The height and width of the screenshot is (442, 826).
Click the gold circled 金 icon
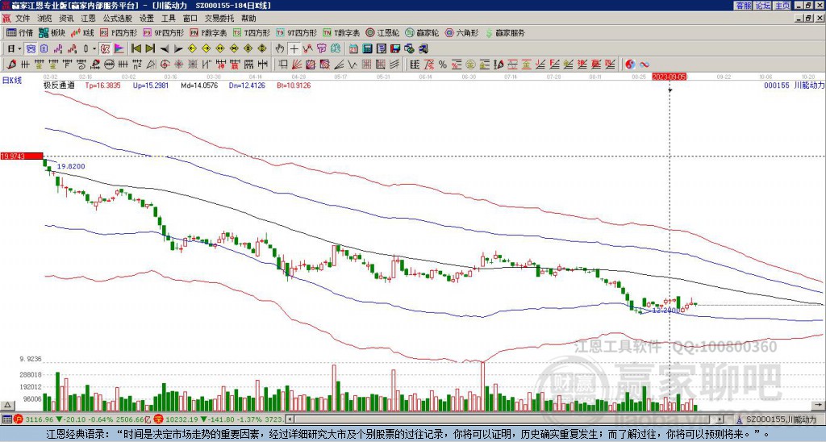pos(470,65)
